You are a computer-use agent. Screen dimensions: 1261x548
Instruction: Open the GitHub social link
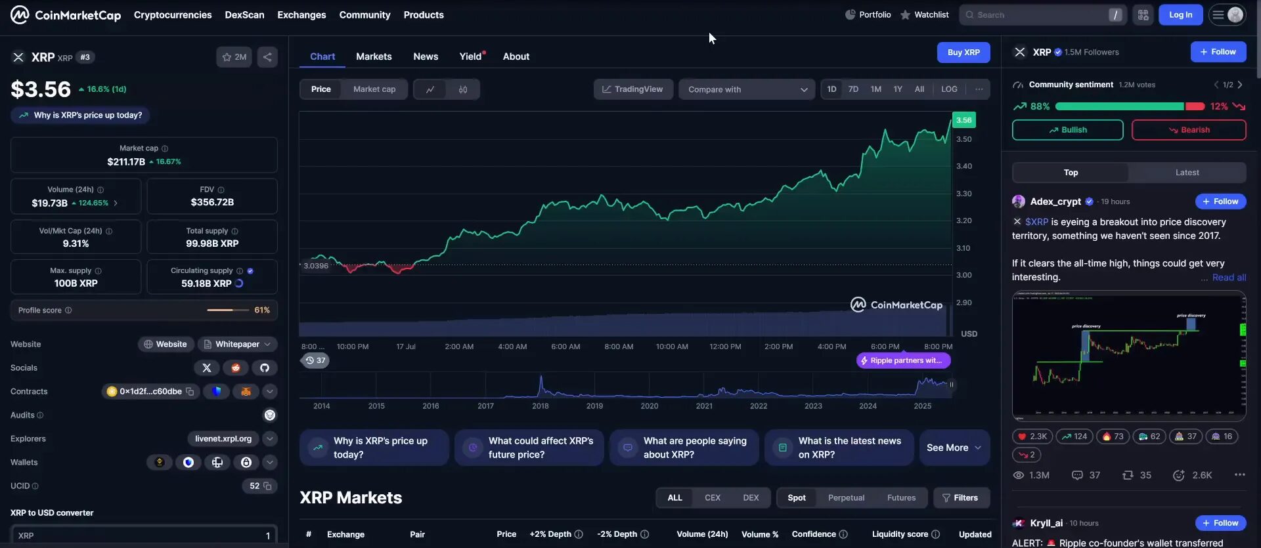pos(265,368)
